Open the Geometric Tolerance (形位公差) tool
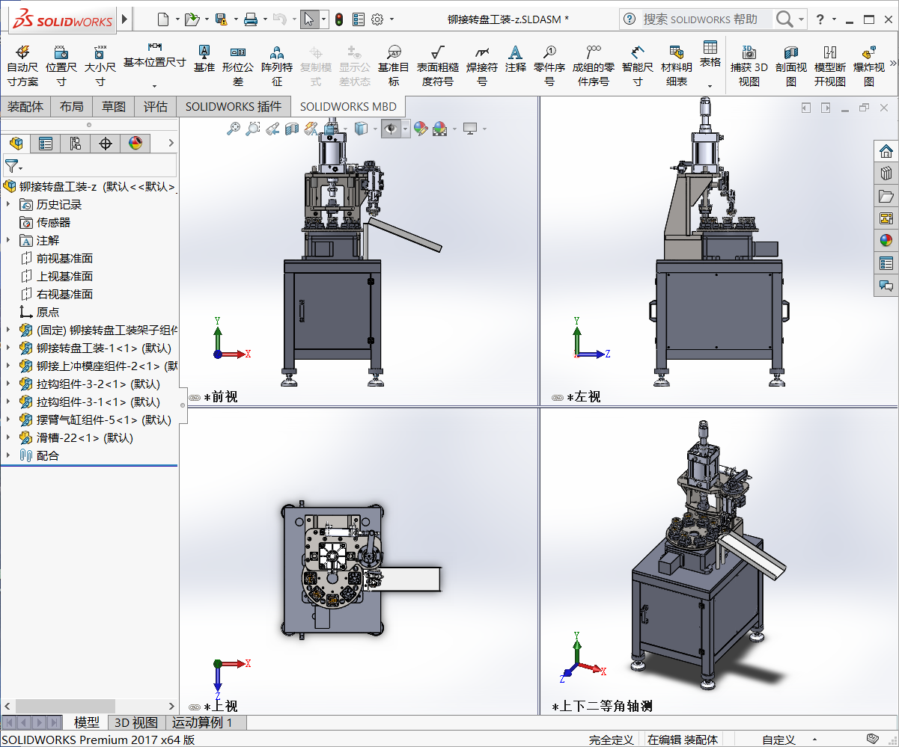 coord(238,66)
